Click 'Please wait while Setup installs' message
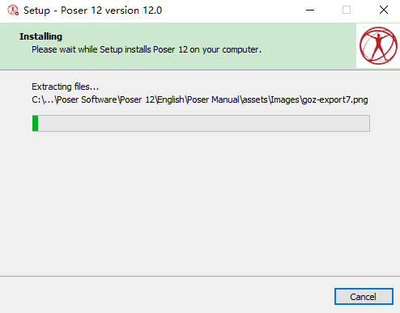Viewport: 400px width, 313px height. pyautogui.click(x=147, y=49)
